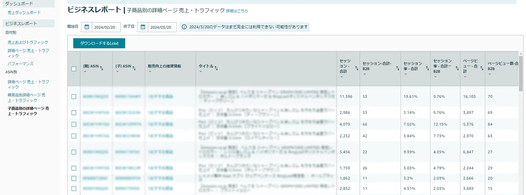The image size is (526, 195).
Task: Click the 開始日 date field 2024/02/20
Action: pos(106,27)
